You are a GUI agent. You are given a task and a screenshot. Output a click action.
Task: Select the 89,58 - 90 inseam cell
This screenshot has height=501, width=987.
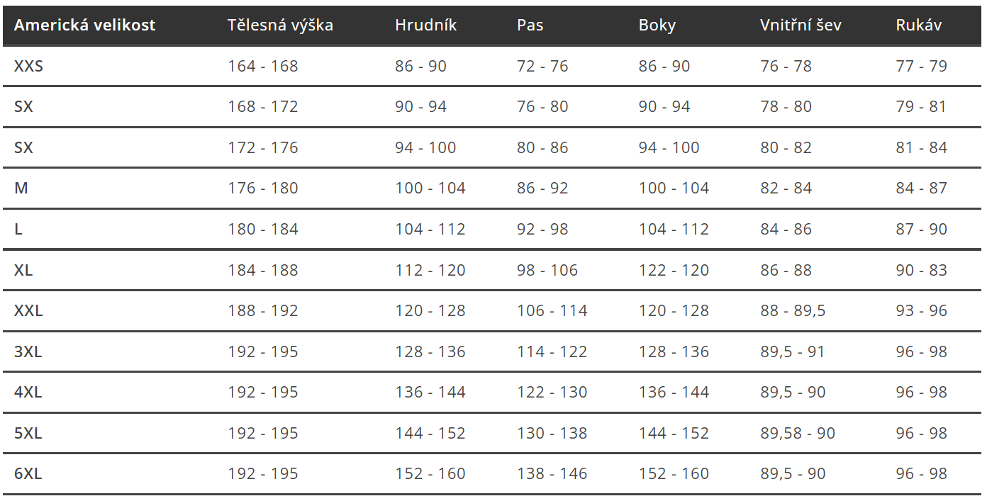coord(798,434)
